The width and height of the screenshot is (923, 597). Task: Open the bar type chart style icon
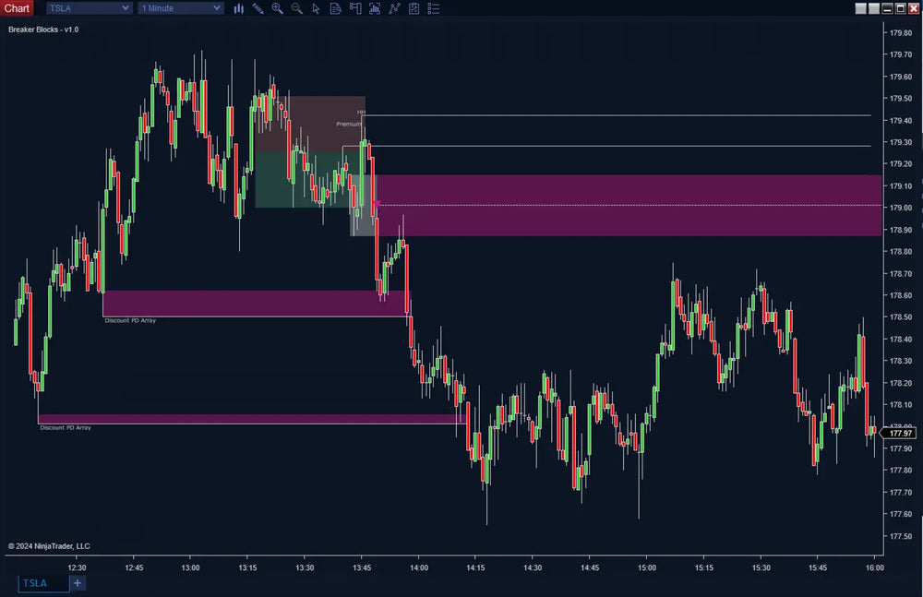(x=239, y=8)
